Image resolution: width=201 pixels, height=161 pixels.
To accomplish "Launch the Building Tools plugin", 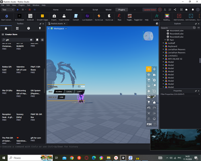I will pyautogui.click(x=167, y=17).
